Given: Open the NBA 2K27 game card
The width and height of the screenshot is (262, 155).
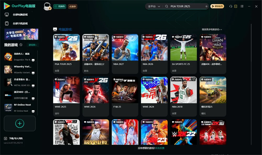Looking at the screenshot, I should [x=125, y=54].
